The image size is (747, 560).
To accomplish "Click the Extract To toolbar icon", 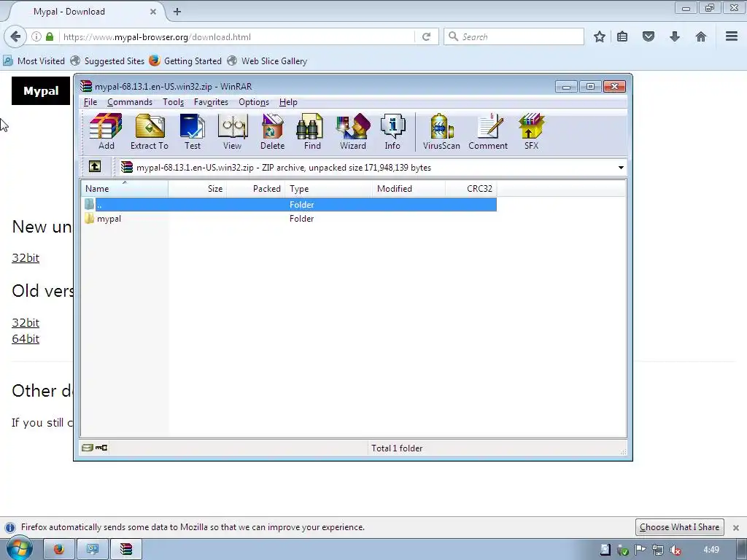I will (150, 132).
